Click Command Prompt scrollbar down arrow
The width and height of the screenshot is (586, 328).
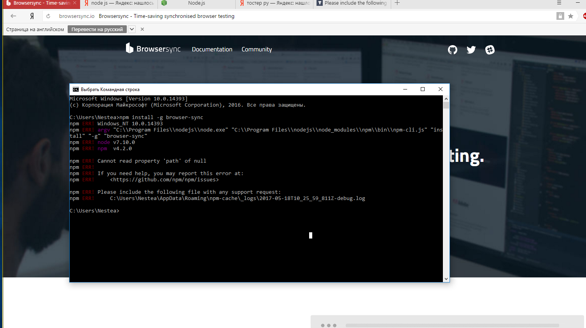pos(446,279)
